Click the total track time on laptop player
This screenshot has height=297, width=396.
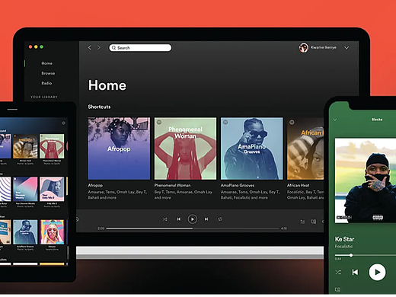click(x=284, y=228)
